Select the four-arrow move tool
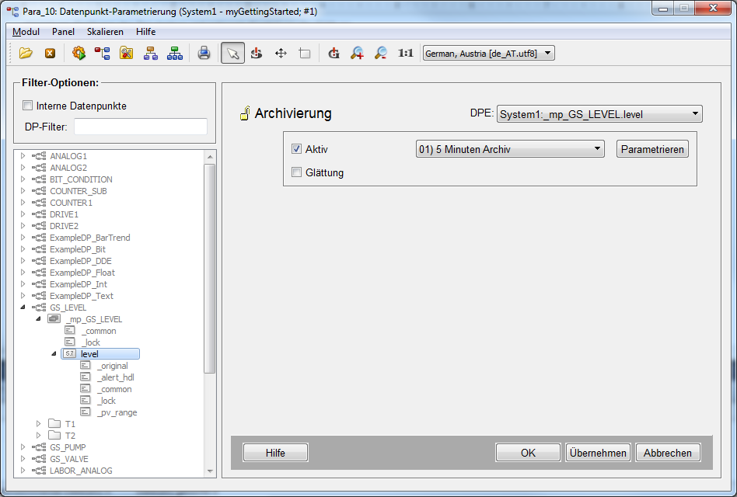This screenshot has height=497, width=737. [281, 53]
